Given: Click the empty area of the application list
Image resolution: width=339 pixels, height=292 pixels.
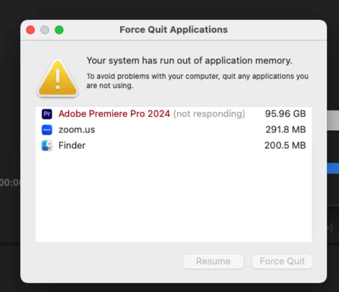Looking at the screenshot, I should point(173,198).
